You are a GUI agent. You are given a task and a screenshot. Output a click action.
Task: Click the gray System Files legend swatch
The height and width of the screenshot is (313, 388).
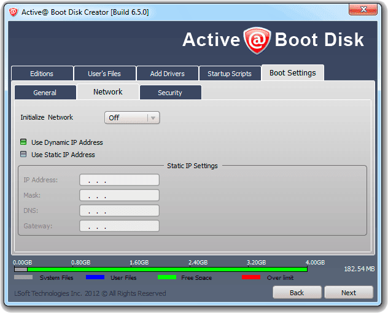coord(23,277)
